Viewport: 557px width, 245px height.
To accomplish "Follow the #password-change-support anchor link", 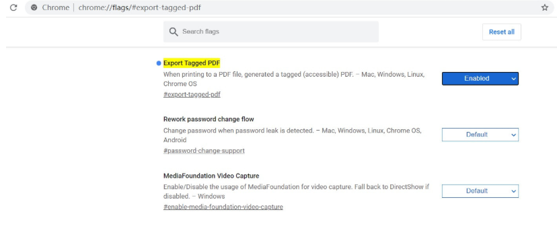I will (204, 151).
